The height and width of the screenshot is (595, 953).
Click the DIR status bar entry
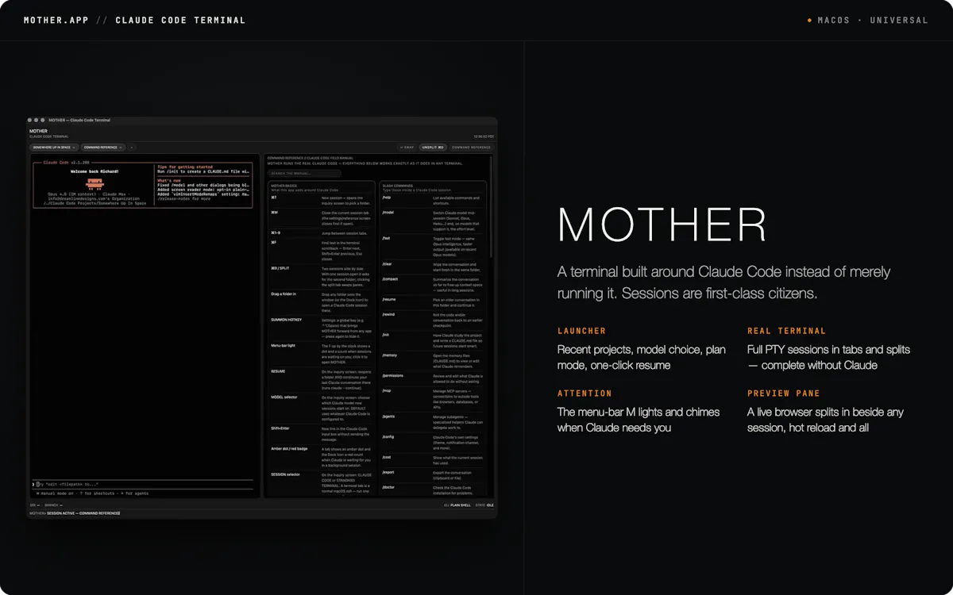pyautogui.click(x=33, y=505)
